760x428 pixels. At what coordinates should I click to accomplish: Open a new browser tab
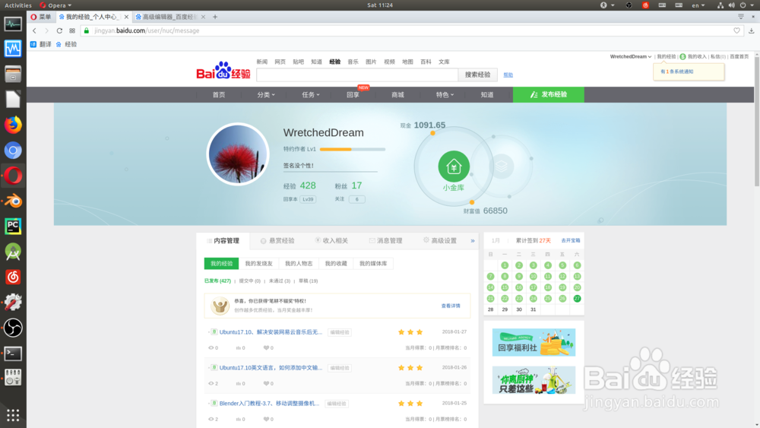coord(215,17)
